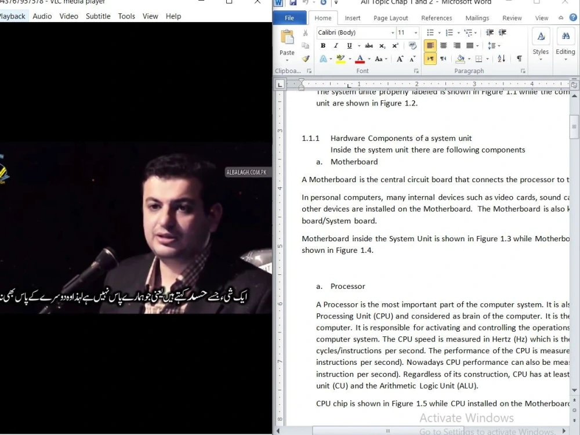
Task: Select the Format Painter brush
Action: point(305,59)
